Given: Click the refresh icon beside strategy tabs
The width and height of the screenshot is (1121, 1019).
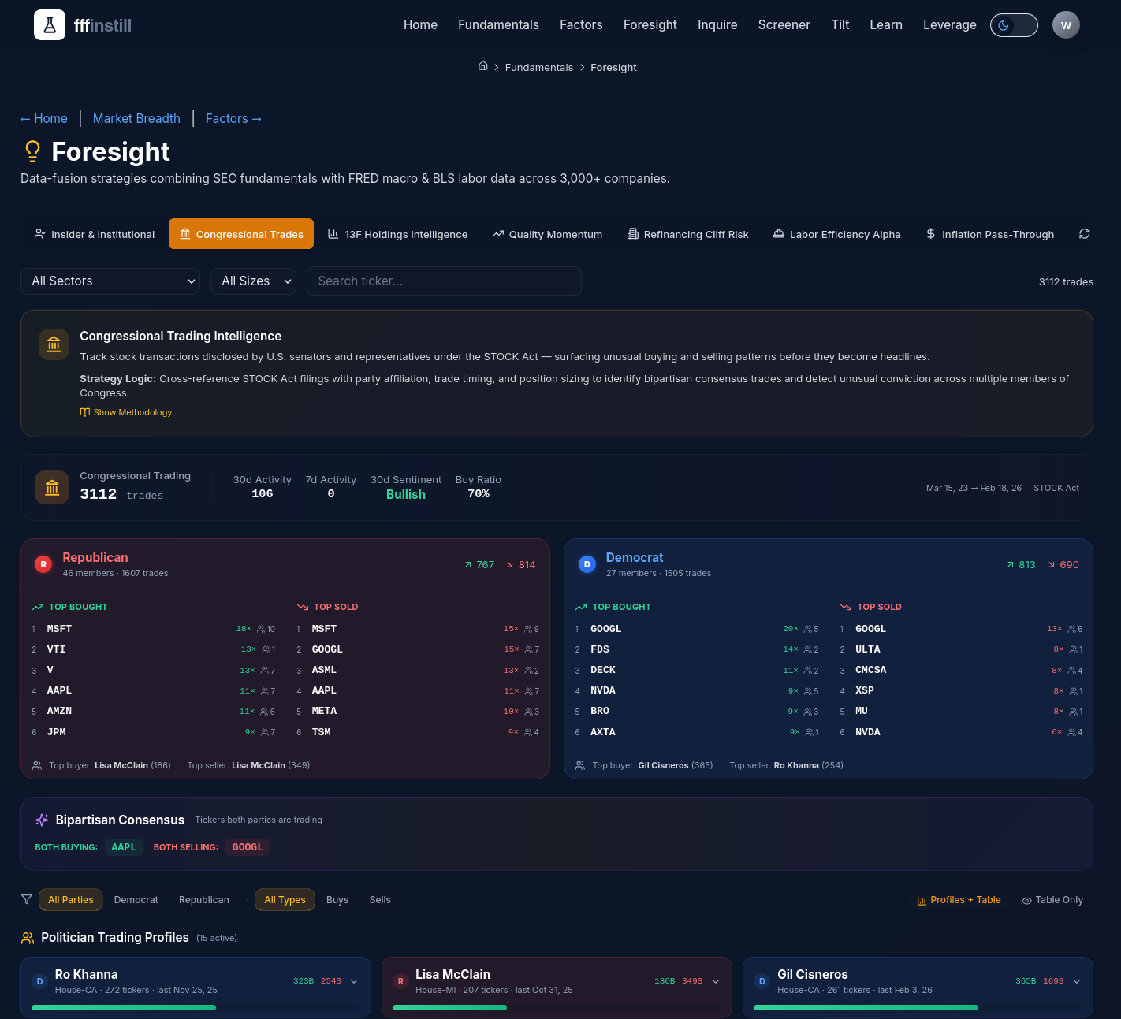Looking at the screenshot, I should point(1085,234).
